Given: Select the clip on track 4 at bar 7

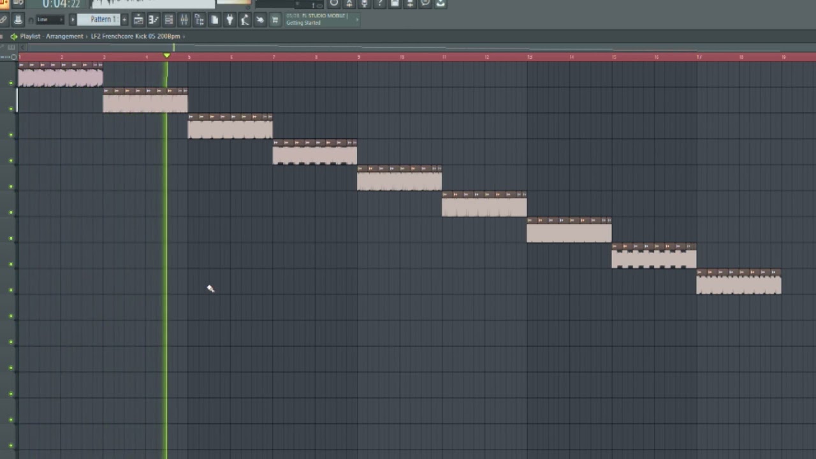Looking at the screenshot, I should [315, 152].
